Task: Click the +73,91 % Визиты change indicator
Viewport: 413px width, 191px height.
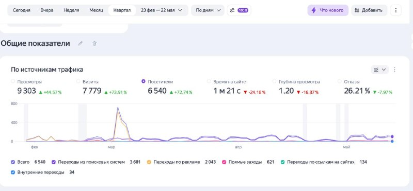Action: tap(116, 92)
